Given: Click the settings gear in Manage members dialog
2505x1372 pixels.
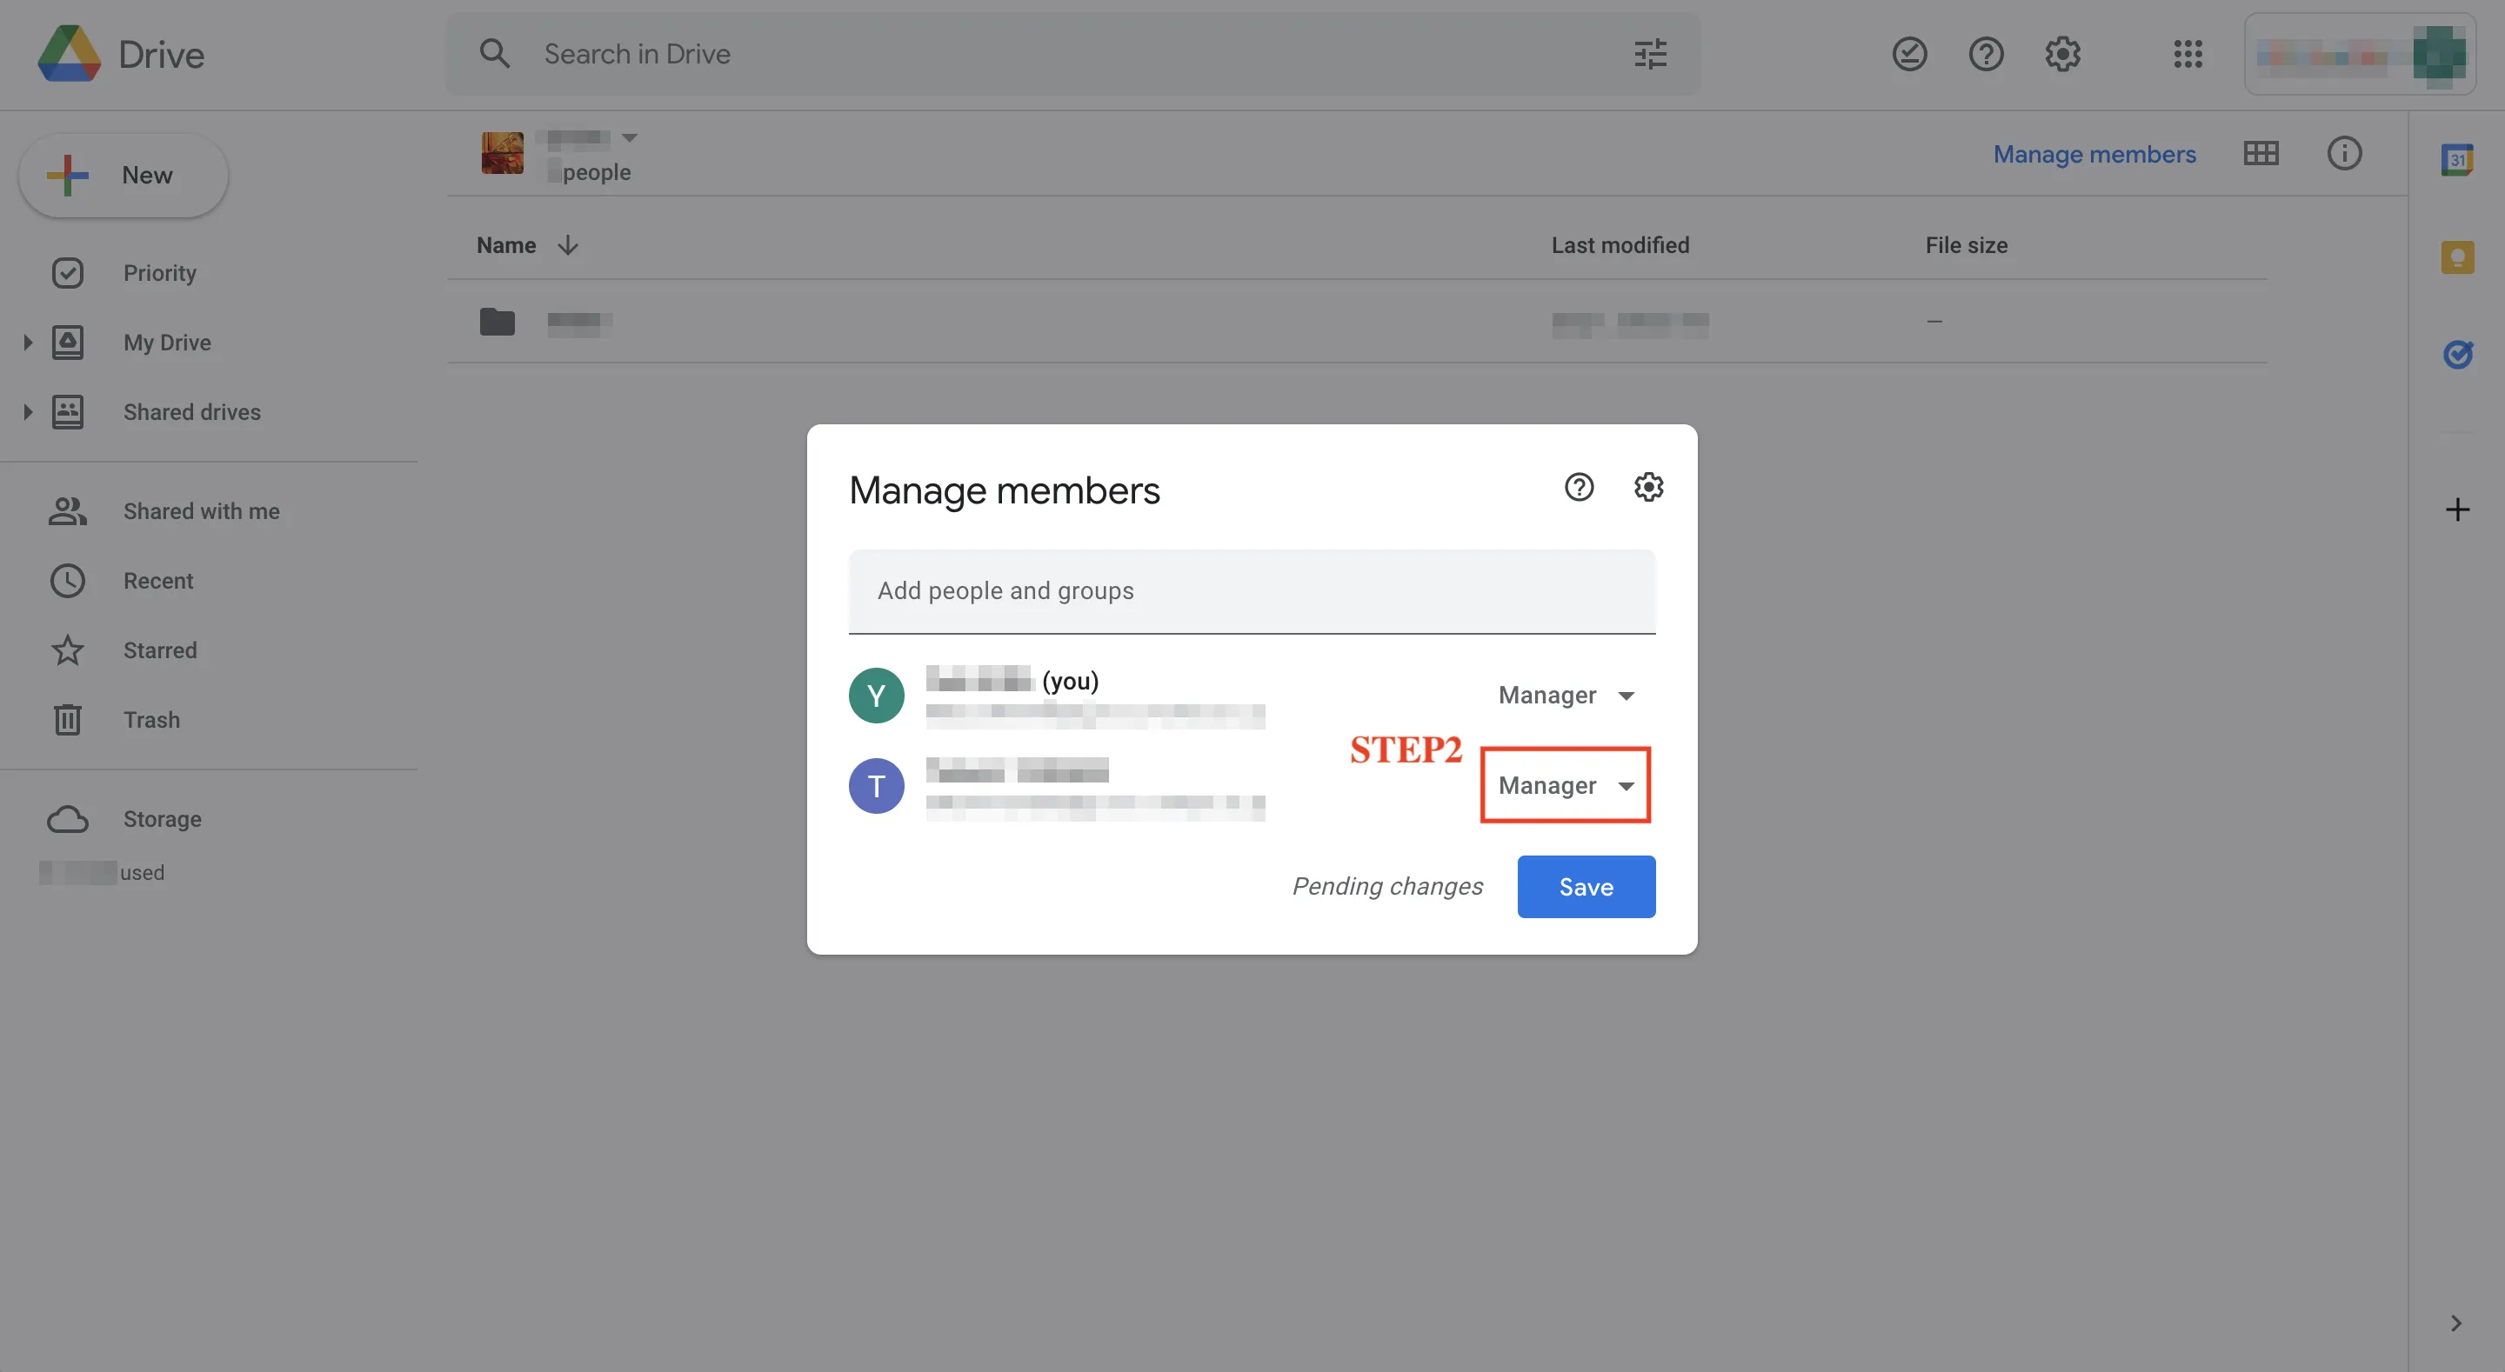Looking at the screenshot, I should point(1648,487).
